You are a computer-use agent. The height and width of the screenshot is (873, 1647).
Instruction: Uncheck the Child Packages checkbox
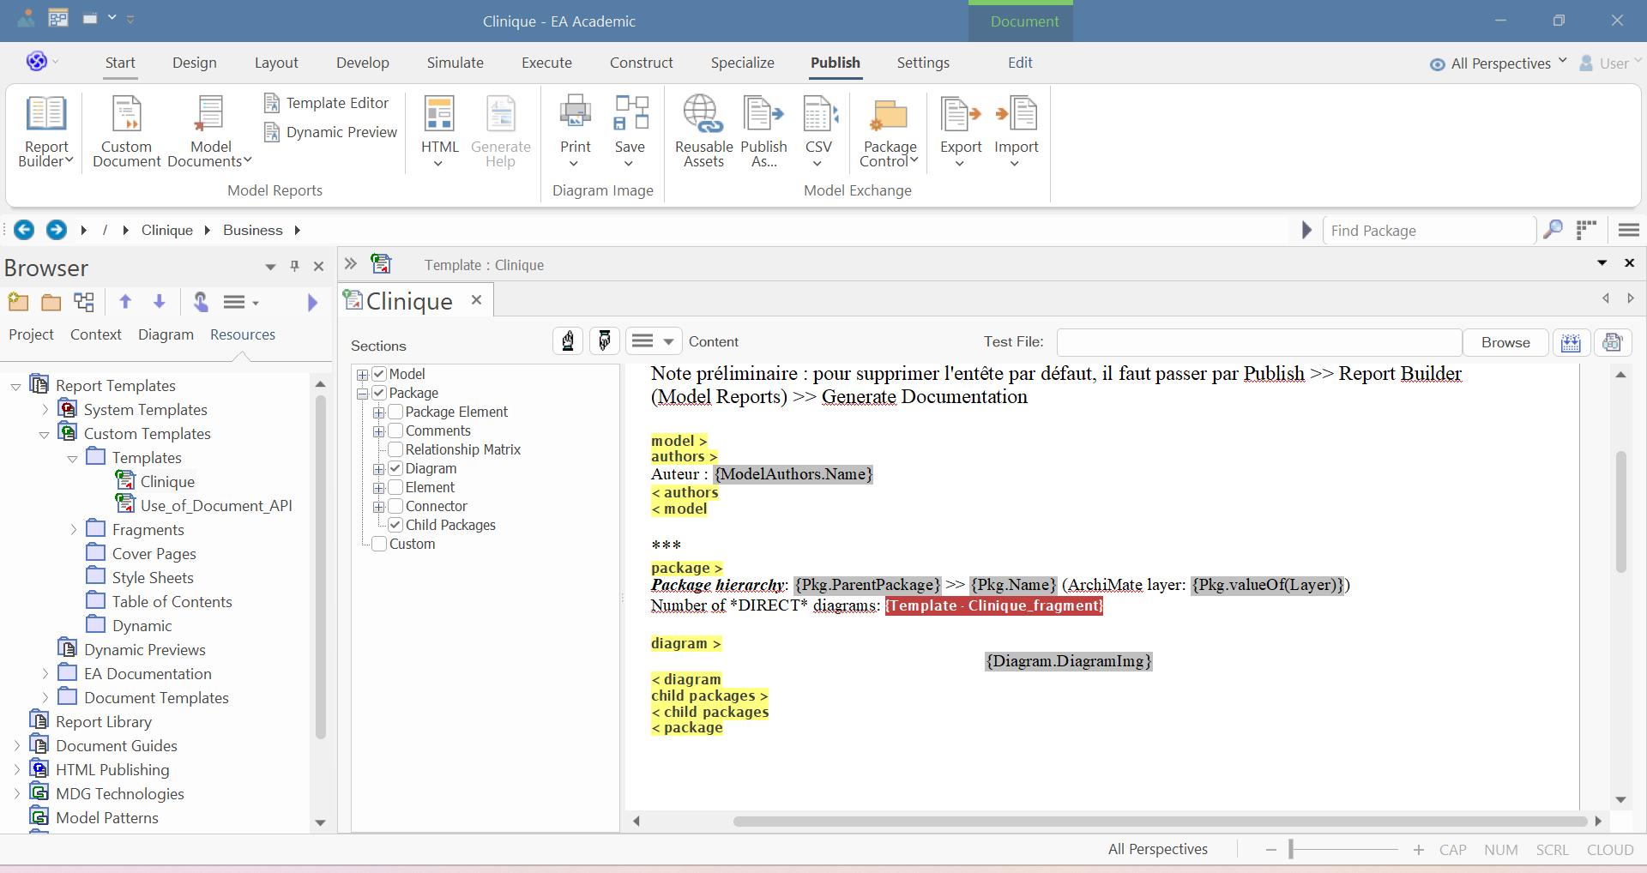[395, 525]
